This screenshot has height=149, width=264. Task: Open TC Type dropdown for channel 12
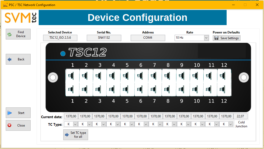pos(231,124)
